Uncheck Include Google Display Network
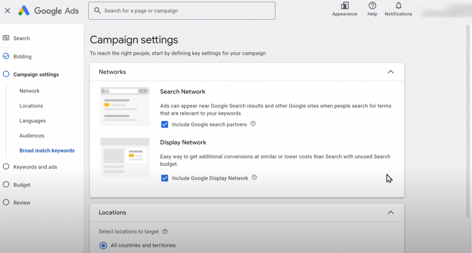The image size is (472, 253). tap(165, 178)
